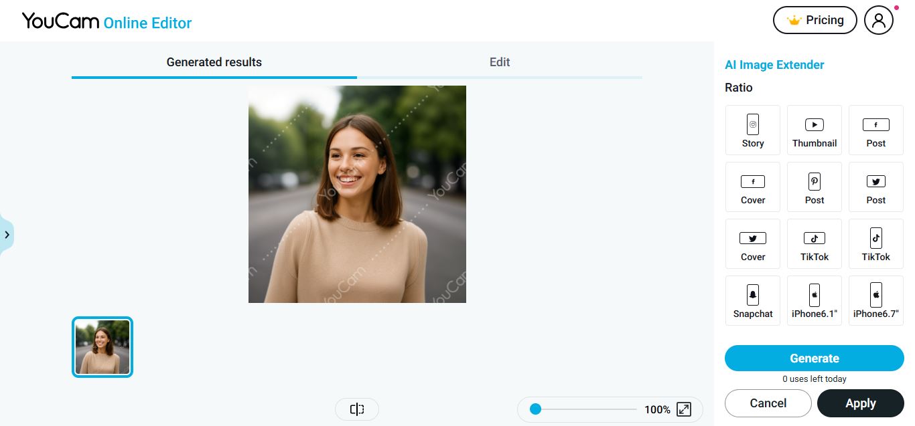The image size is (915, 426).
Task: Pick the landscape TikTok ratio
Action: click(814, 243)
